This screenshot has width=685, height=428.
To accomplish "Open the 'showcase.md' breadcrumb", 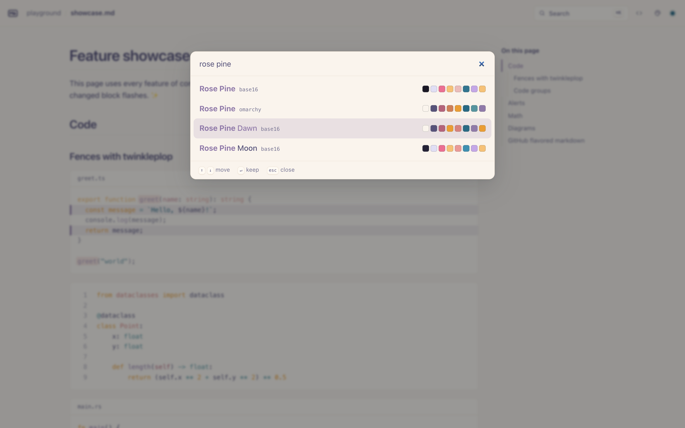I will 93,13.
